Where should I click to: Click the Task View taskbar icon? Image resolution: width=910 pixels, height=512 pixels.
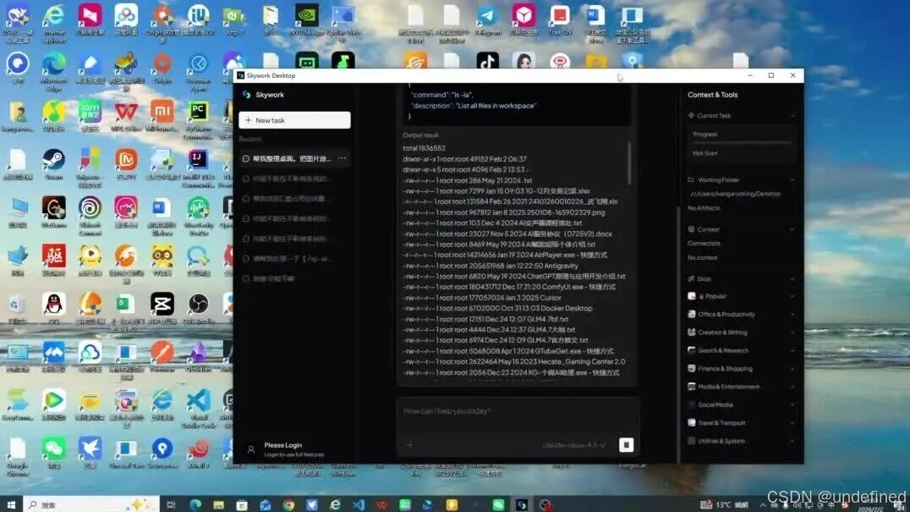pos(171,504)
